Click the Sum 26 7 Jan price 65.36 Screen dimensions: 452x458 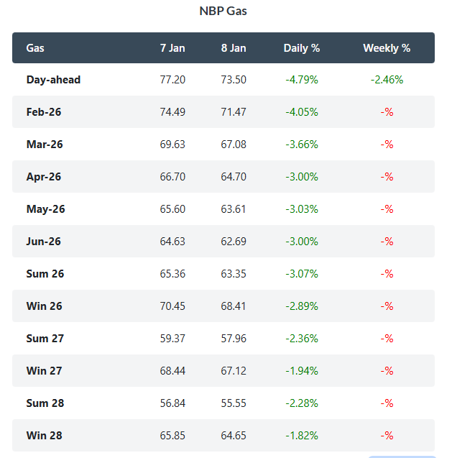[x=172, y=274]
